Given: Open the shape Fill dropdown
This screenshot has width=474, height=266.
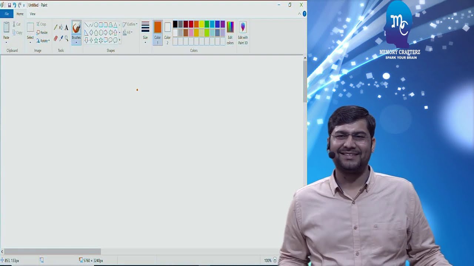Looking at the screenshot, I should click(128, 33).
